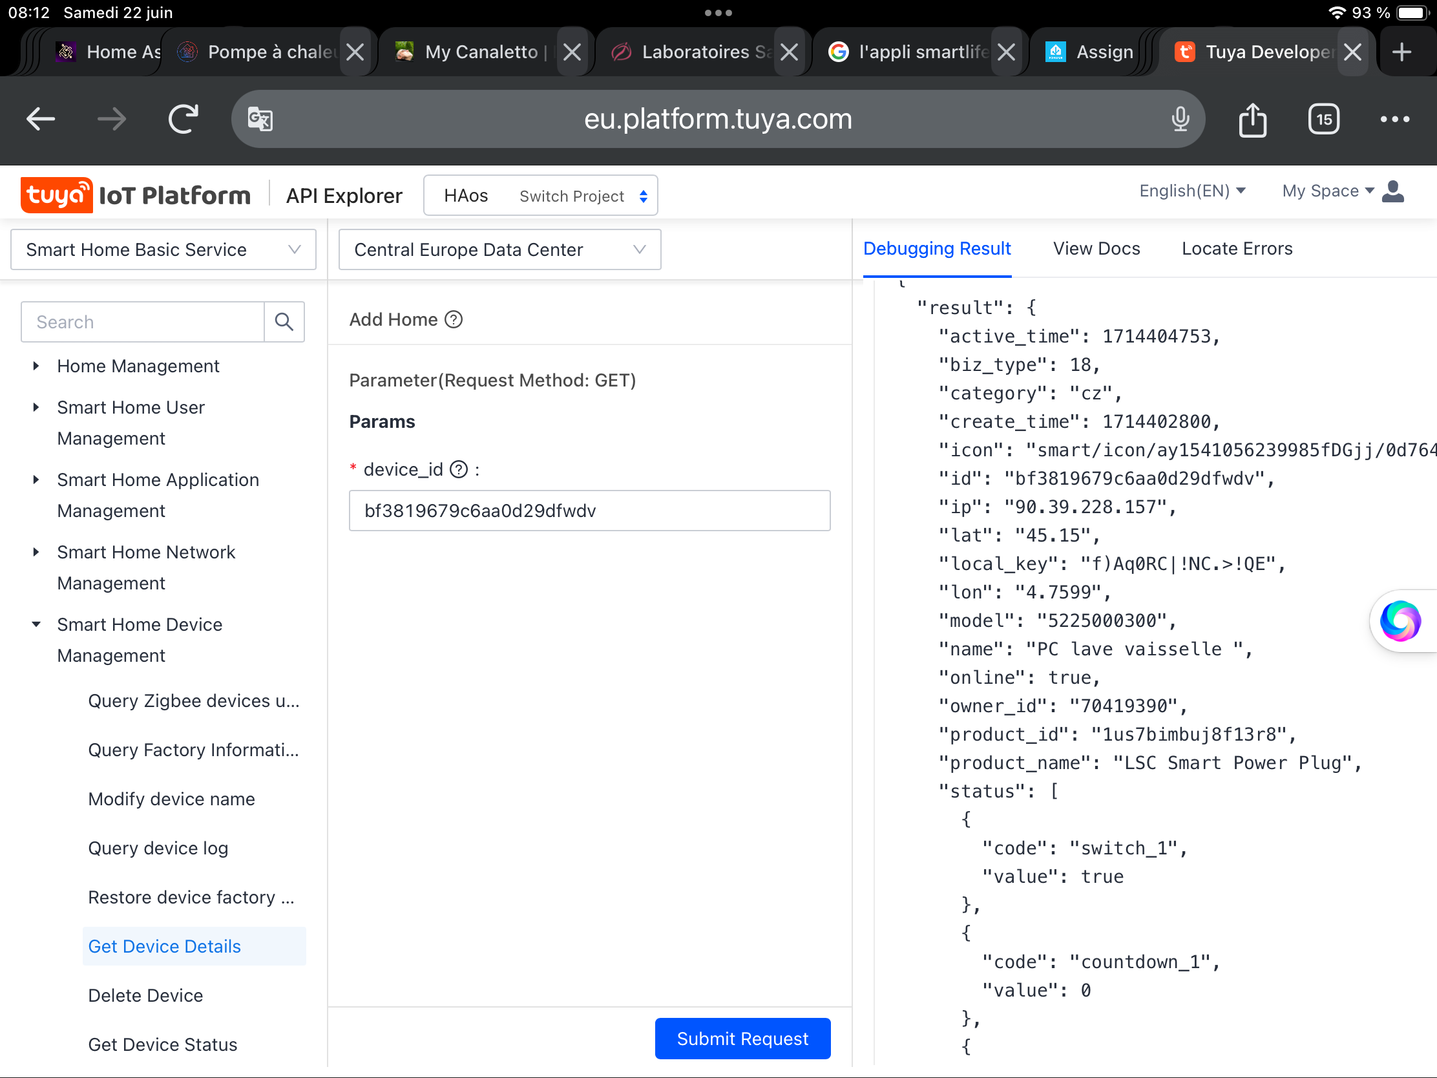Select Get Device Status in sidebar
Image resolution: width=1437 pixels, height=1078 pixels.
click(162, 1044)
